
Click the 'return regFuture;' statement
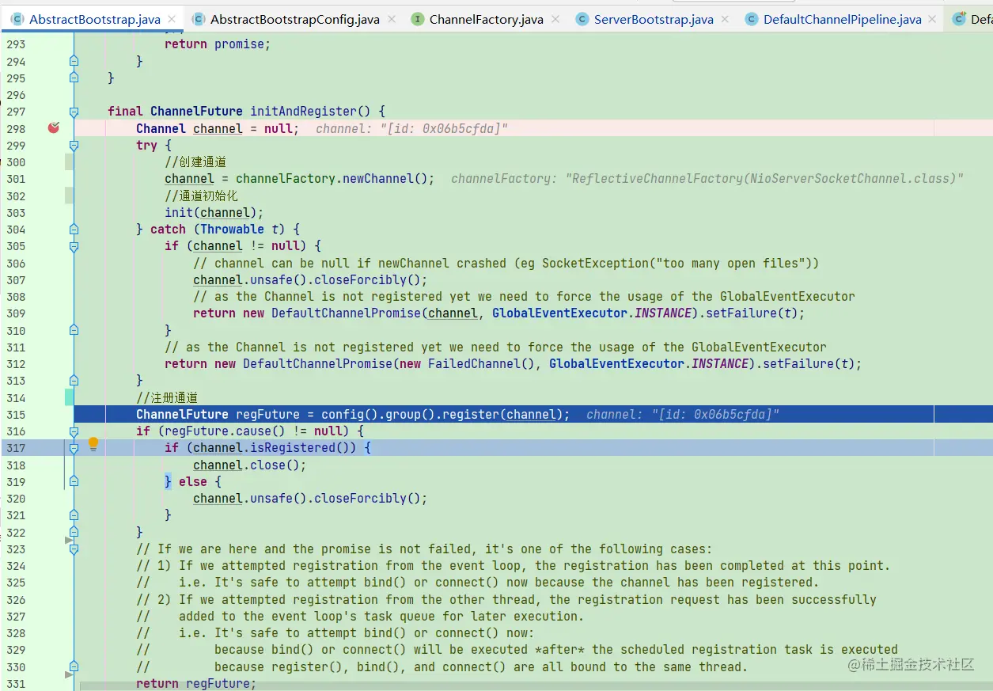(x=196, y=684)
